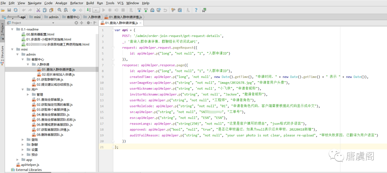Click the Find magnifier icon
Viewport: 387px width, 173px height.
pyautogui.click(x=59, y=10)
